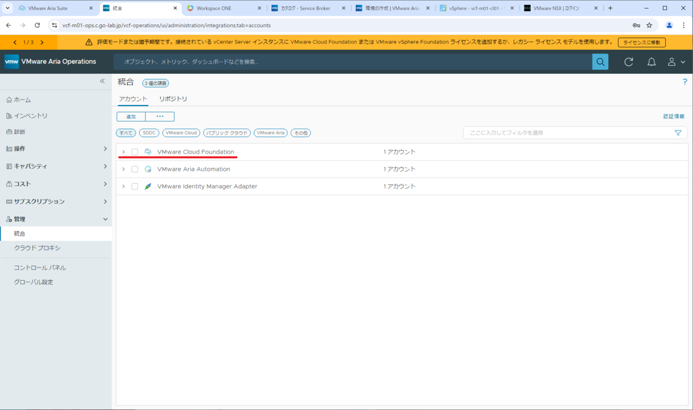Close the VMware Aria Suite tab
This screenshot has height=410, width=693.
(91, 8)
